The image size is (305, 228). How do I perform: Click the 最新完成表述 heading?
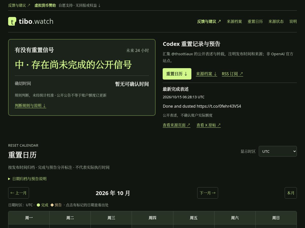tap(176, 89)
